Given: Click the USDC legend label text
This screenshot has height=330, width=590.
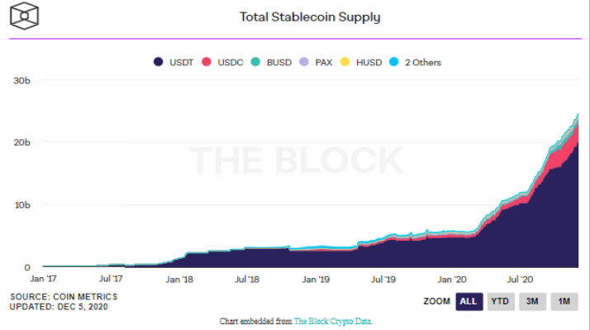Looking at the screenshot, I should click(231, 63).
